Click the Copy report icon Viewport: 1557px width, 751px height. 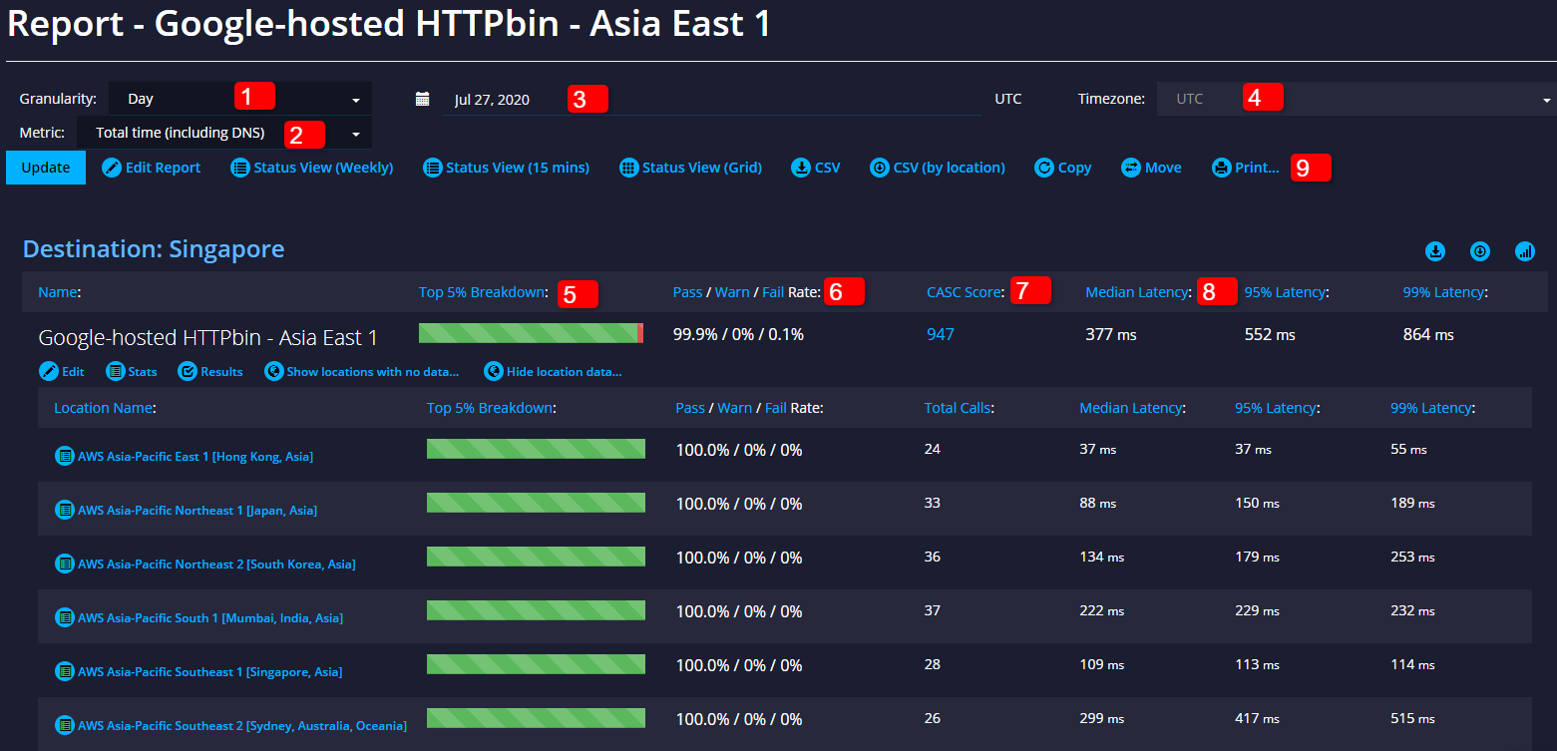1044,168
